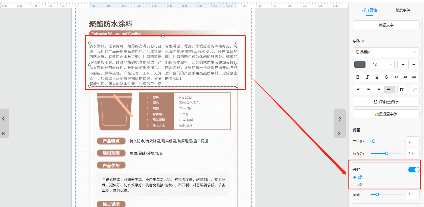The height and width of the screenshot is (207, 424).
Task: Select justify text alignment
Action: pyautogui.click(x=388, y=90)
